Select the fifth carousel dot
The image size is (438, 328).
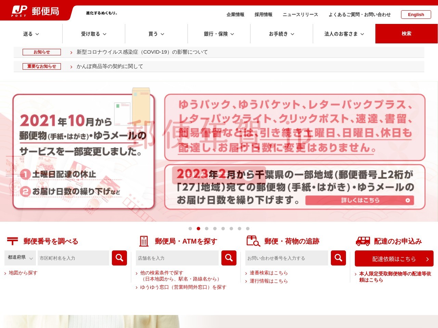point(223,229)
